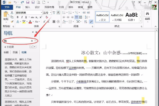Click the Undo icon in quick access toolbar
Image resolution: width=159 pixels, height=106 pixels.
coord(15,2)
